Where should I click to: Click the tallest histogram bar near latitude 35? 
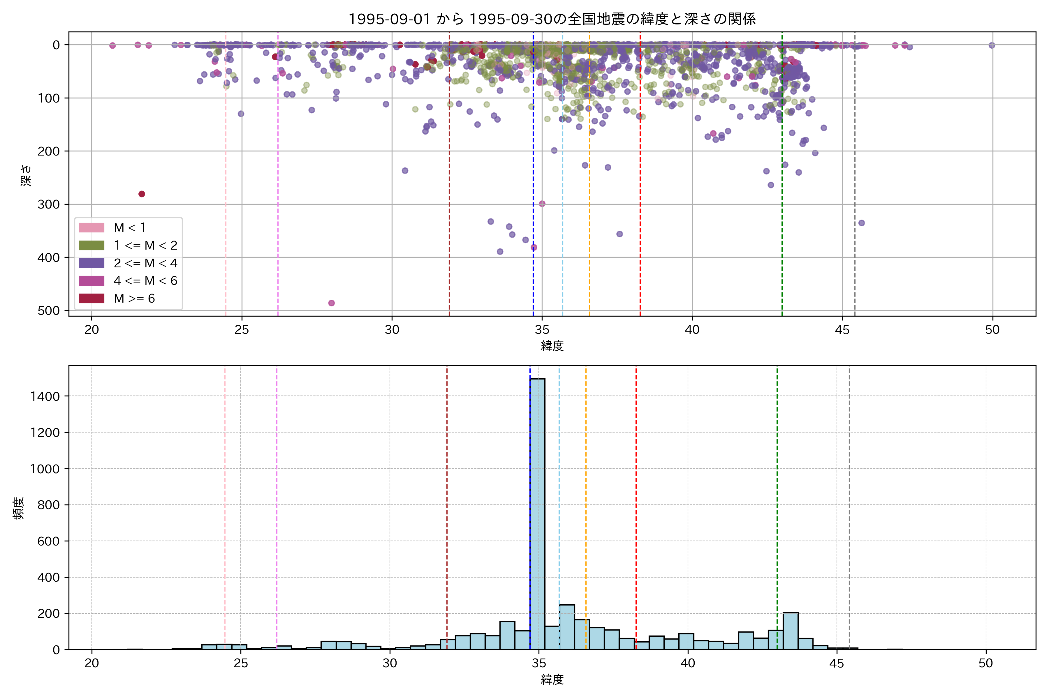[x=537, y=513]
